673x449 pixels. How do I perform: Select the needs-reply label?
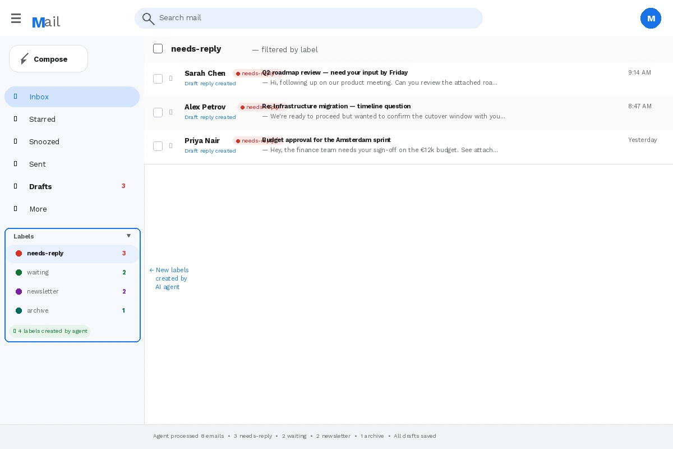45,253
